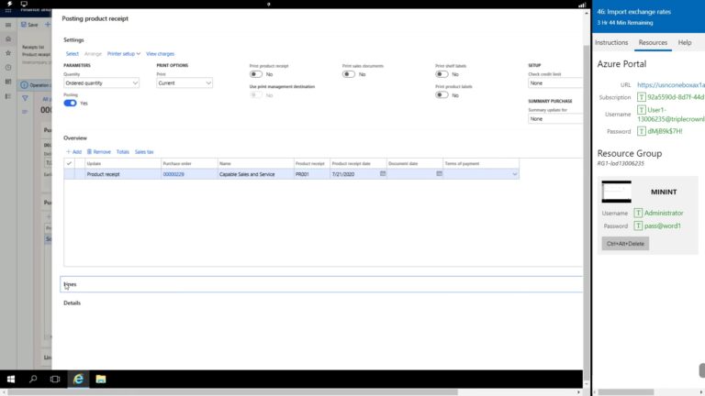Go to Home icon in left sidebar
705x396 pixels.
(8, 39)
